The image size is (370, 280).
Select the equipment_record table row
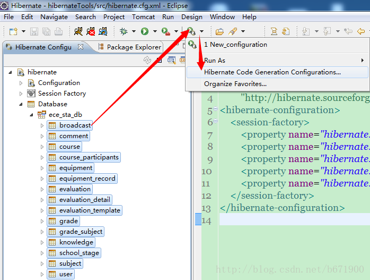[x=82, y=179]
